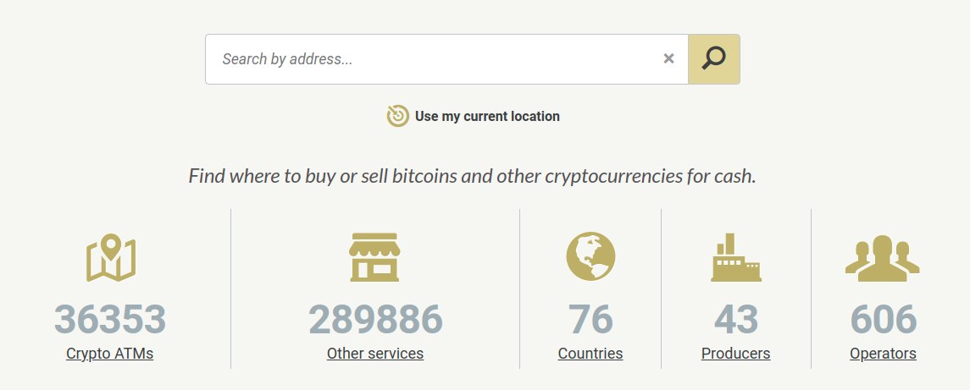Click the map pin Crypto ATMs icon
This screenshot has height=390, width=970.
[111, 259]
